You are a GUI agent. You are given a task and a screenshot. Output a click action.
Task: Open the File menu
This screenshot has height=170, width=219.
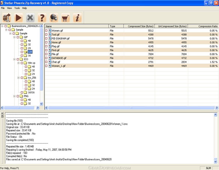[x=3, y=8]
